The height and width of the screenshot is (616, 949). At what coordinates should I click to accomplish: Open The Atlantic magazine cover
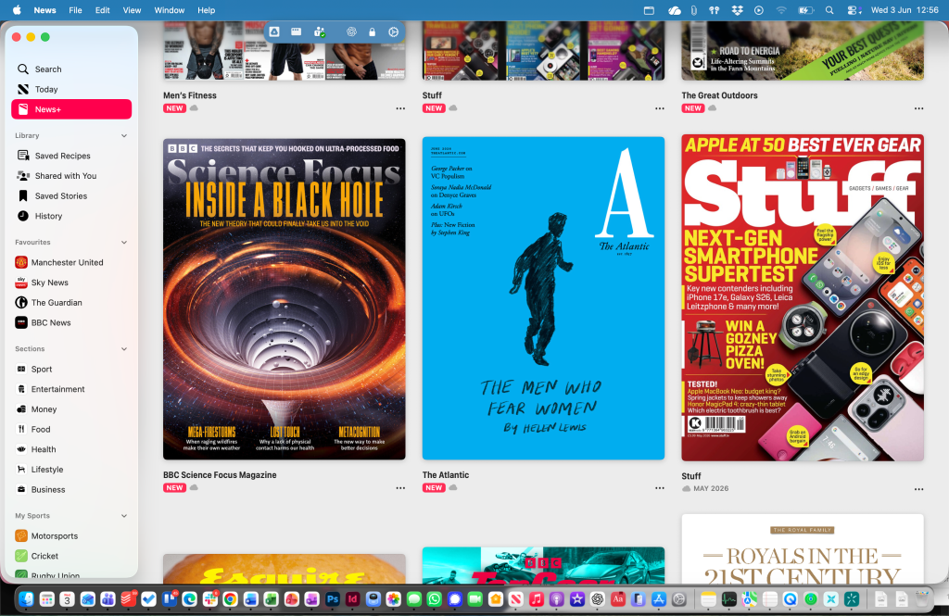(x=543, y=297)
